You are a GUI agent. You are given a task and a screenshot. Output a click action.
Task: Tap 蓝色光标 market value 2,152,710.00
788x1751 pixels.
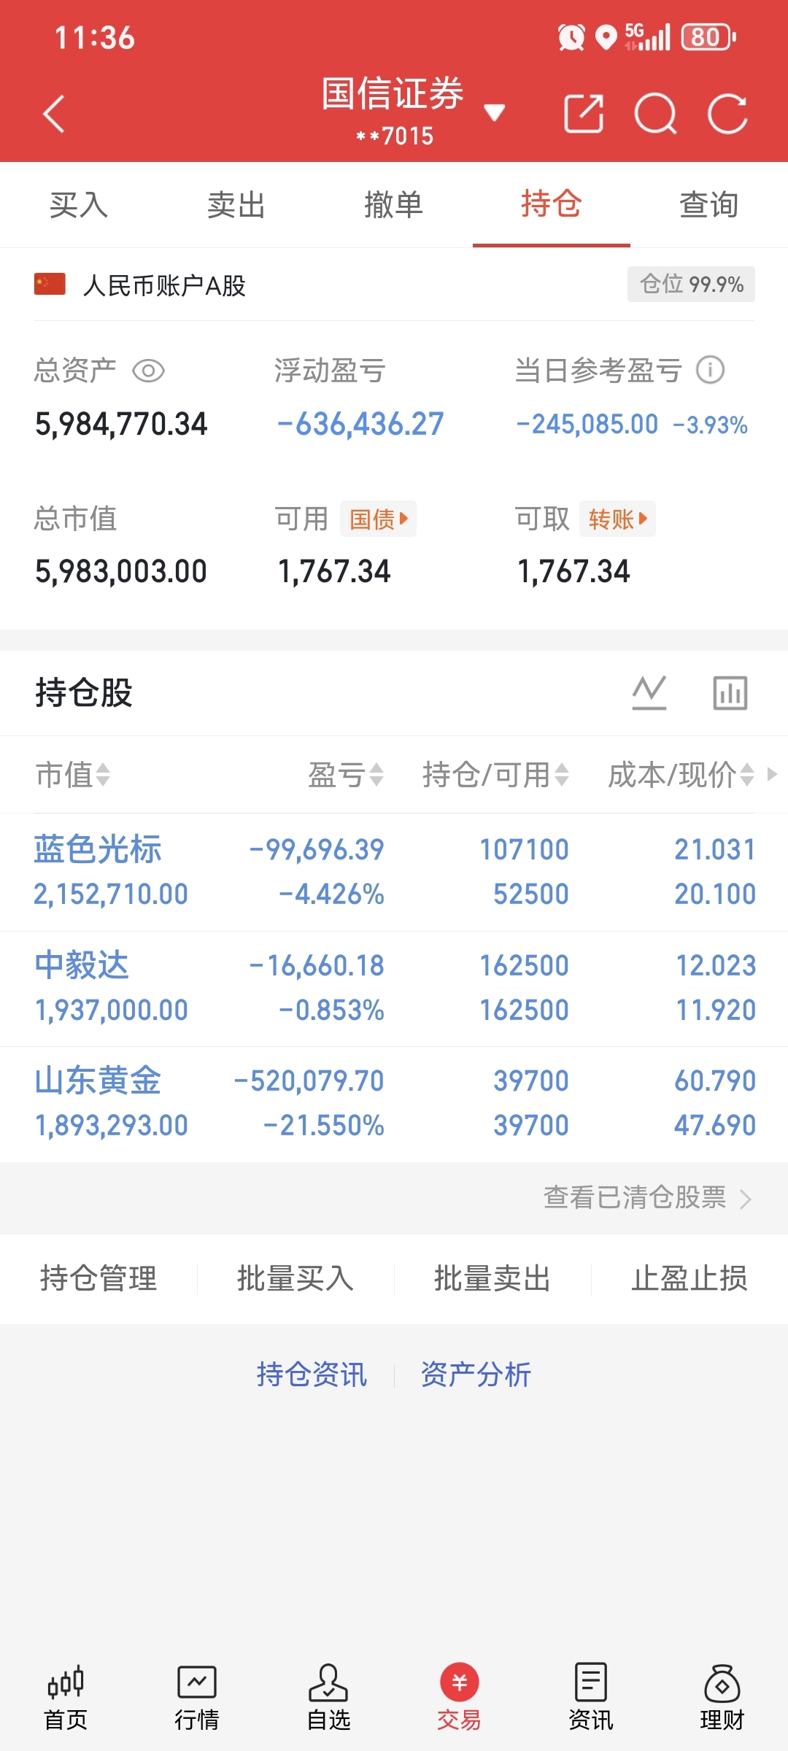click(111, 894)
